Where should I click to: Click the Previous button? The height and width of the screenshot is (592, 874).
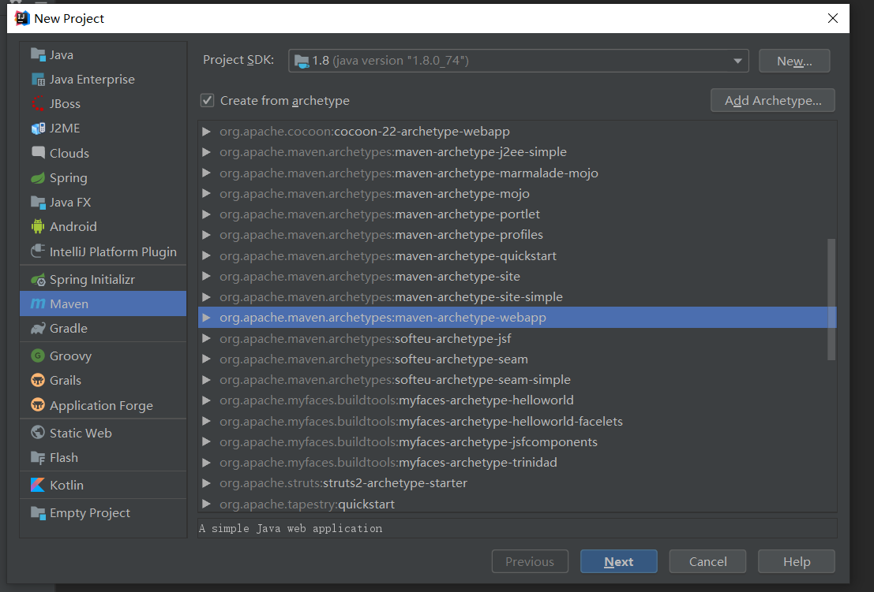[x=530, y=561]
